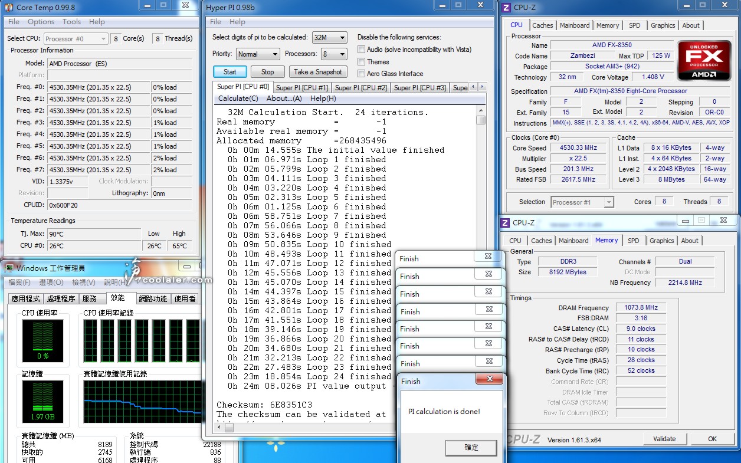Open Task Manager 檔案 menu
This screenshot has height=463, width=741.
(x=19, y=283)
